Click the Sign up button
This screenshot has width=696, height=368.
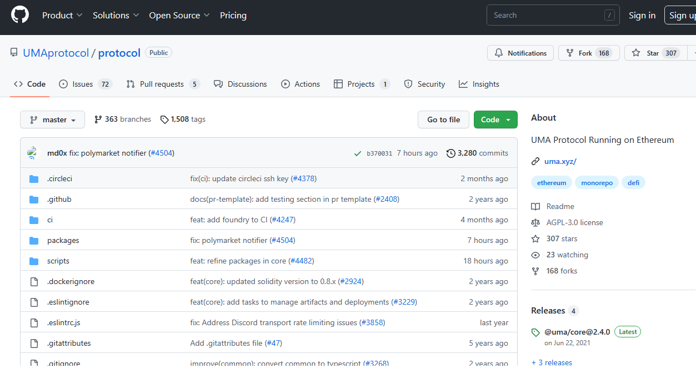pos(680,16)
